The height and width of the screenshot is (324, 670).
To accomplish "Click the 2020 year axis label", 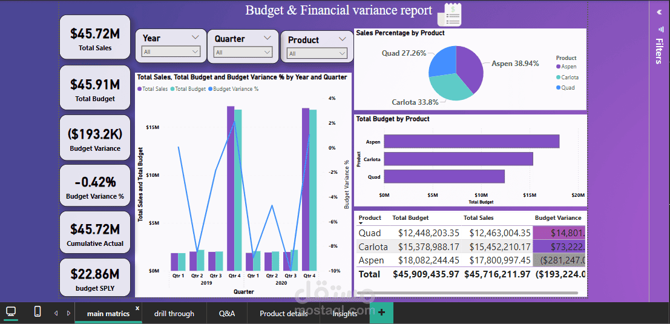I will click(281, 283).
